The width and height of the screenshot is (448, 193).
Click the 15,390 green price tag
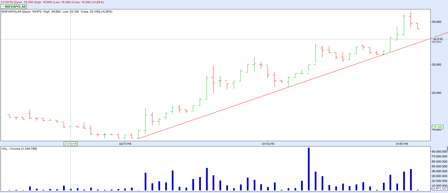438,127
